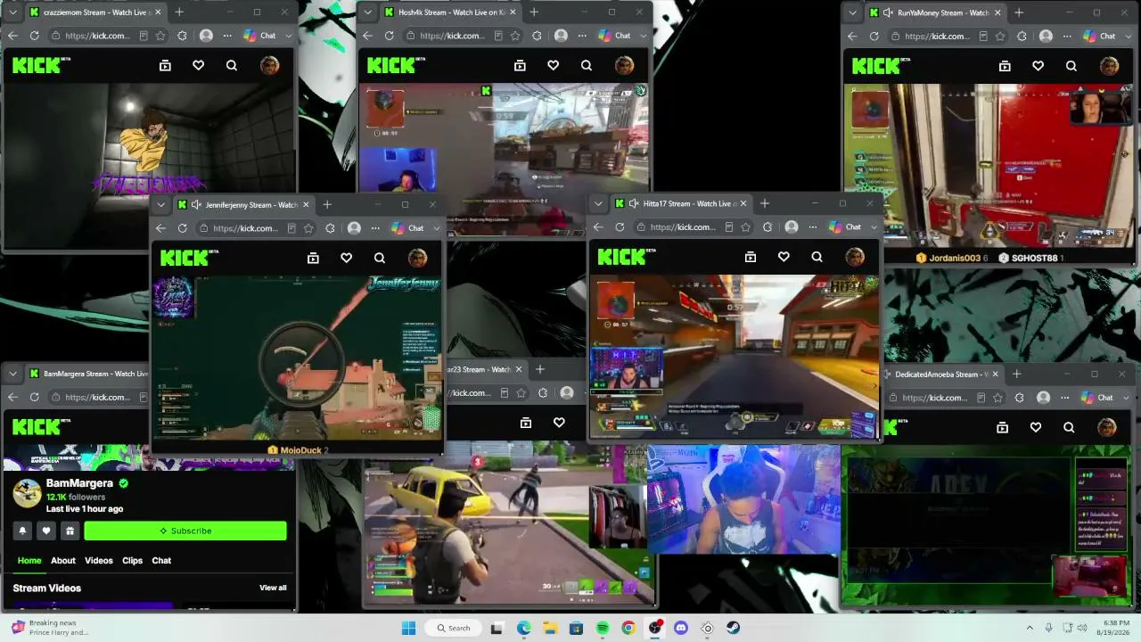Image resolution: width=1141 pixels, height=642 pixels.
Task: Subscribe to BamMargera channel
Action: [x=185, y=531]
